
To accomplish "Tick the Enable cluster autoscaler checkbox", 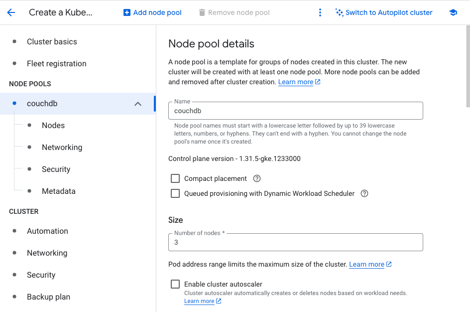I will click(175, 284).
